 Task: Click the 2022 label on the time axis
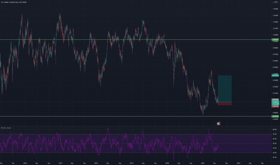click(x=239, y=163)
